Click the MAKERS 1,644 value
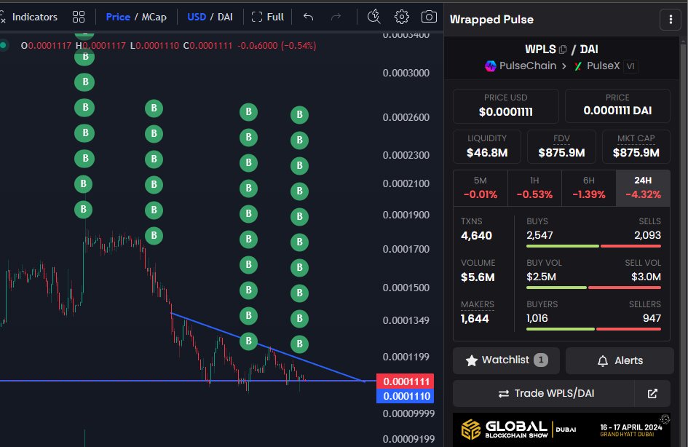This screenshot has width=688, height=447. click(475, 318)
